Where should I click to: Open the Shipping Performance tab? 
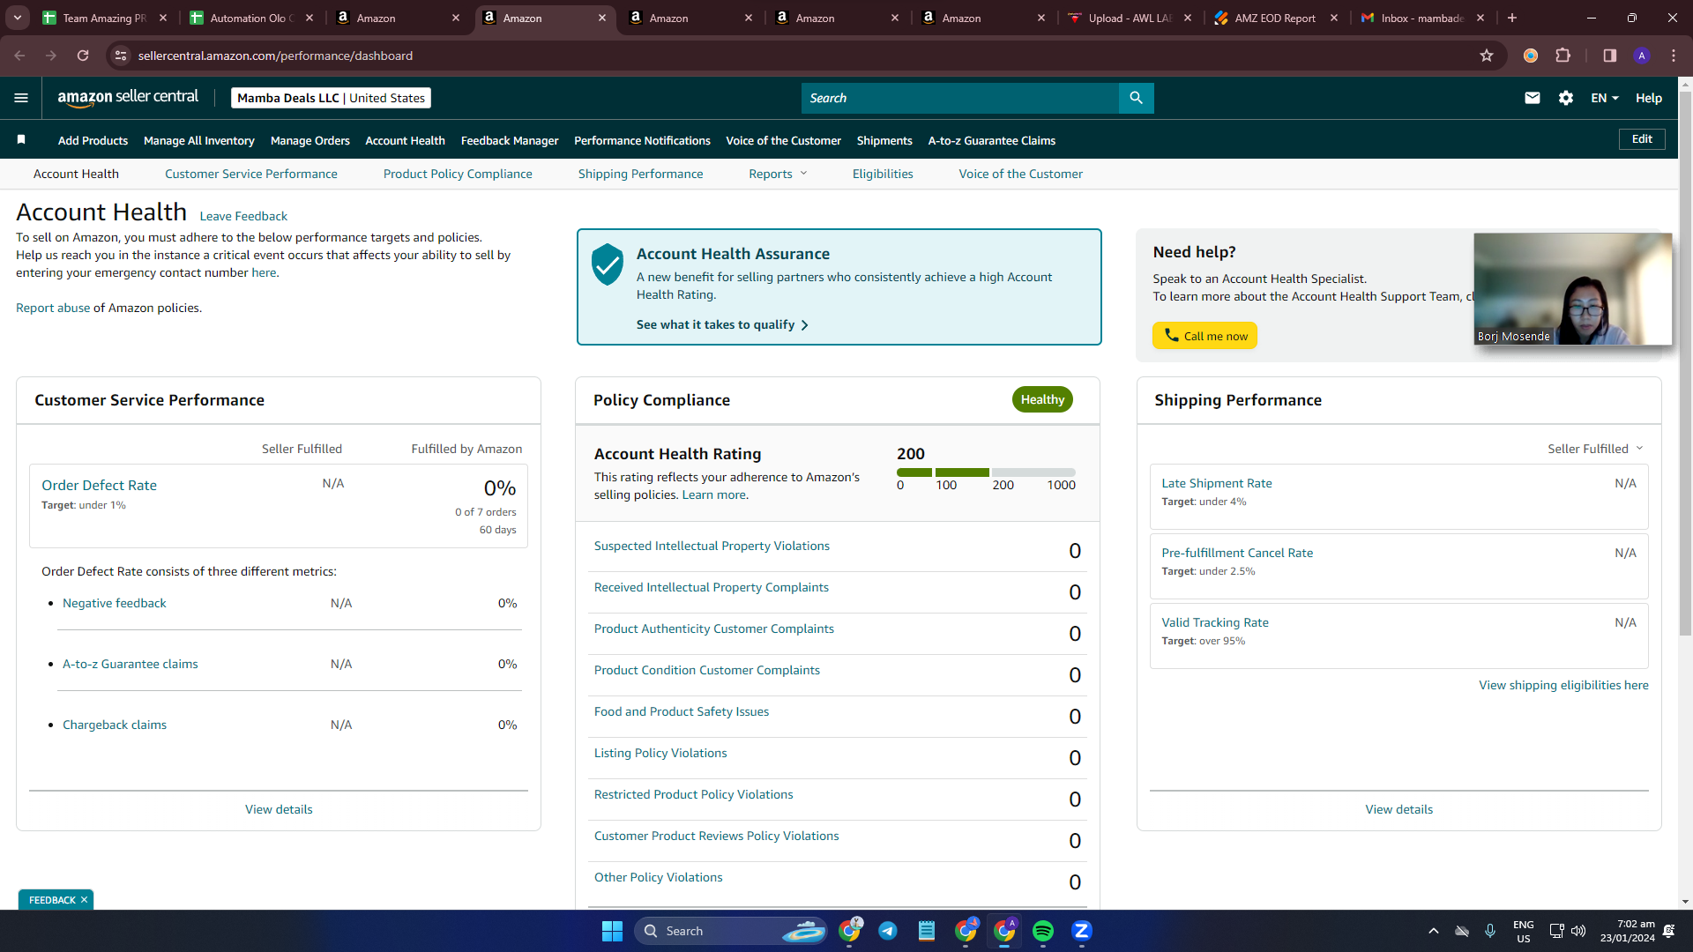pyautogui.click(x=641, y=174)
